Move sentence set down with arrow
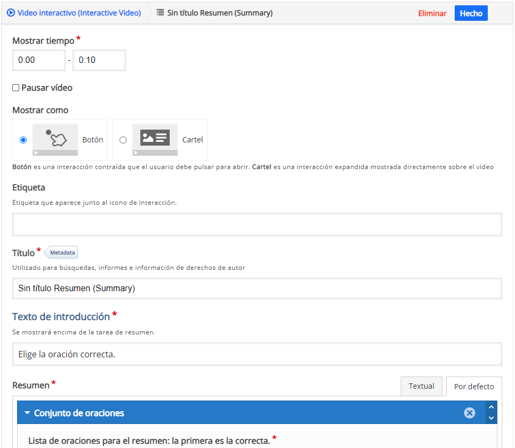 coord(492,418)
